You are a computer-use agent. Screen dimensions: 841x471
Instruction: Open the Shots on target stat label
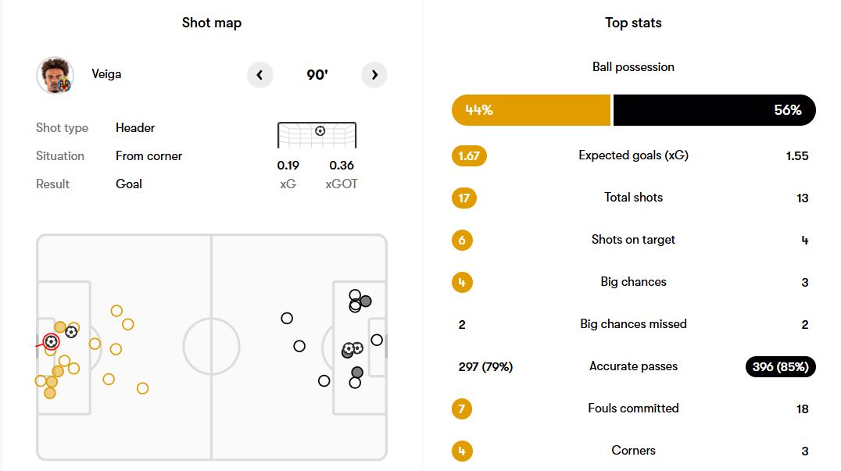(x=633, y=240)
